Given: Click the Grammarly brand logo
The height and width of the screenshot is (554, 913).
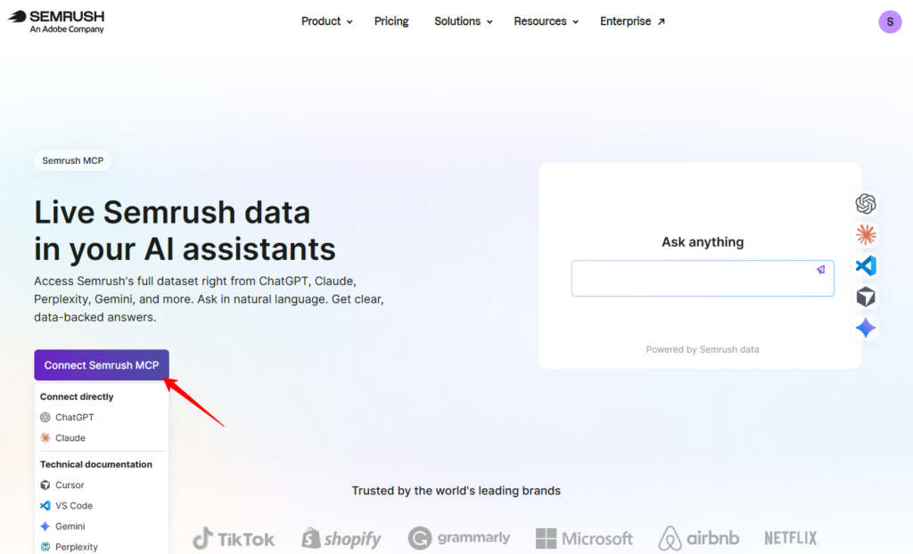Looking at the screenshot, I should [459, 538].
